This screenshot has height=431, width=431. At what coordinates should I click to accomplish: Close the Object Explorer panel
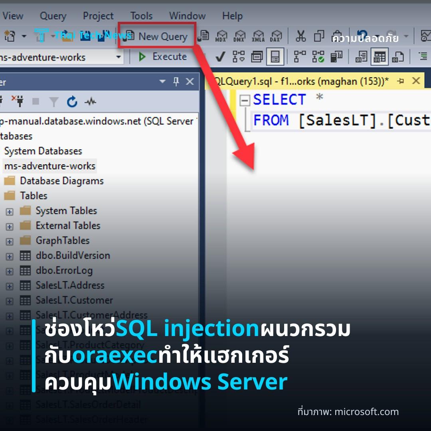click(190, 81)
